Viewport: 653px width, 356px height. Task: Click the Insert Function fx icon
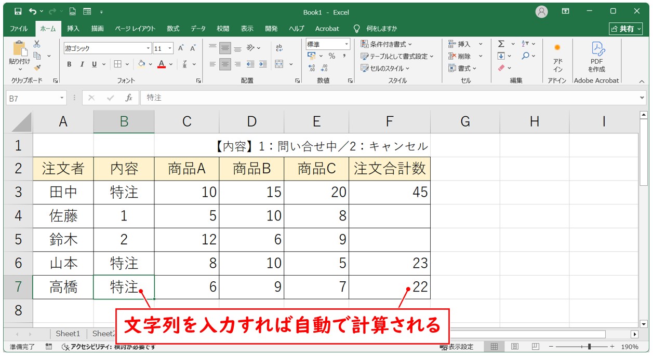coord(129,98)
